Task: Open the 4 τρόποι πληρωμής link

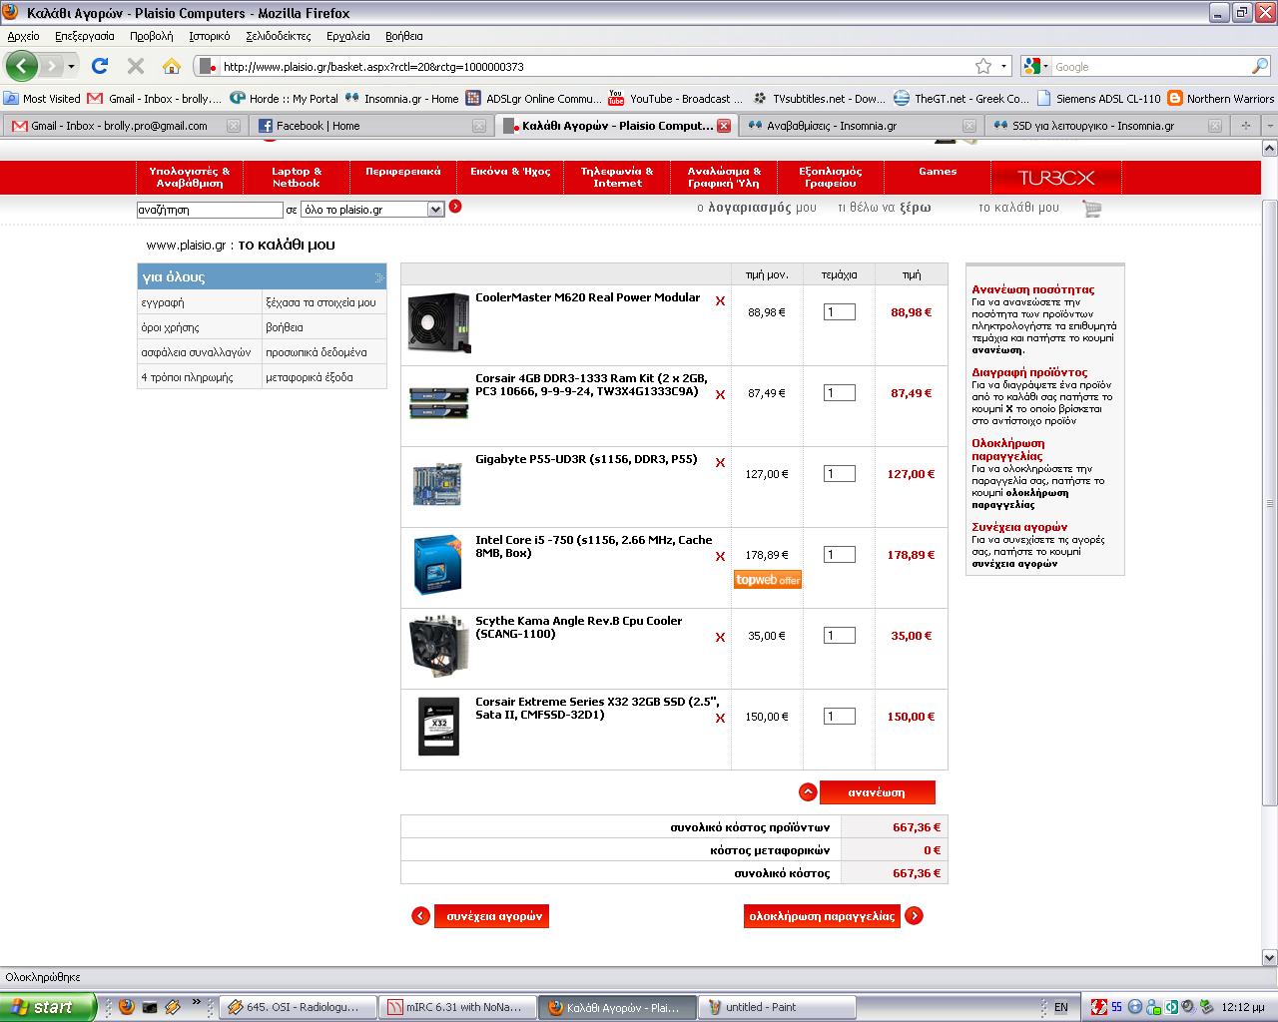Action: pyautogui.click(x=187, y=377)
